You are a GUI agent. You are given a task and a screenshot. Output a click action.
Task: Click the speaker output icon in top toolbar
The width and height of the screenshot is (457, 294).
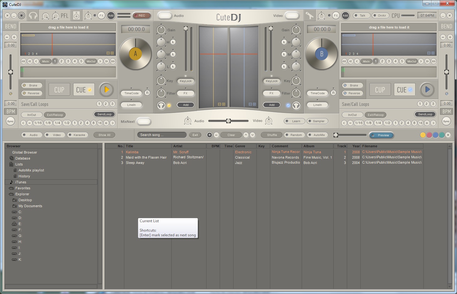(76, 15)
